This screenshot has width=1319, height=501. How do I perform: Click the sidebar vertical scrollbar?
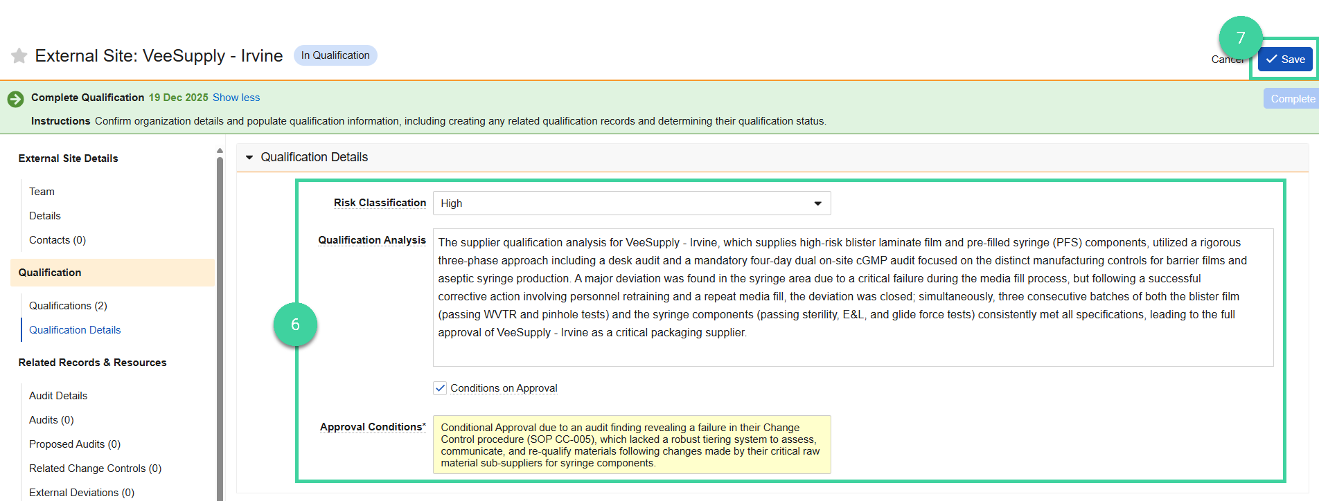[x=220, y=325]
